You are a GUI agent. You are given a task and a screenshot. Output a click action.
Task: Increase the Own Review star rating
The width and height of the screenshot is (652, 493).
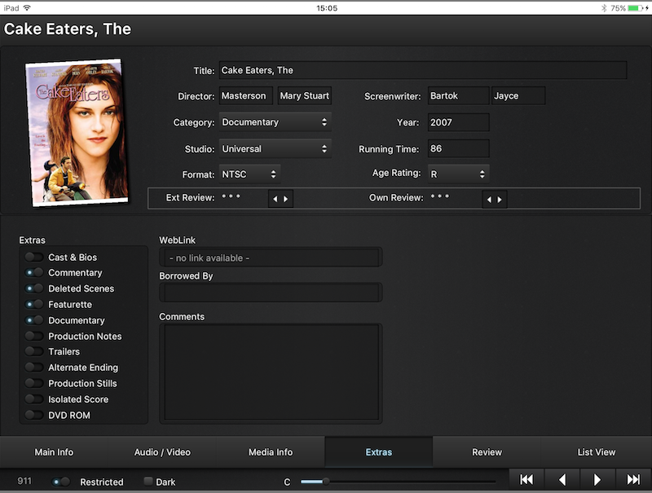pos(500,199)
